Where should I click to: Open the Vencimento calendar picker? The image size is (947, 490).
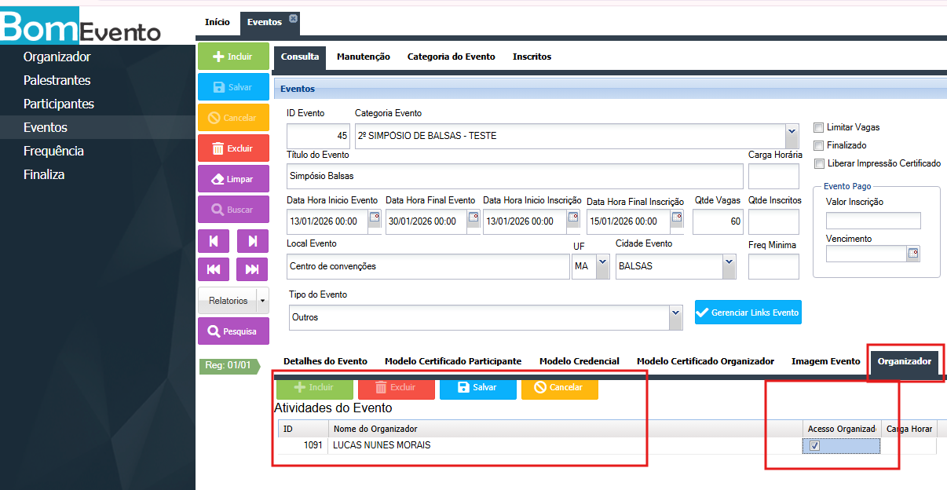coord(912,254)
